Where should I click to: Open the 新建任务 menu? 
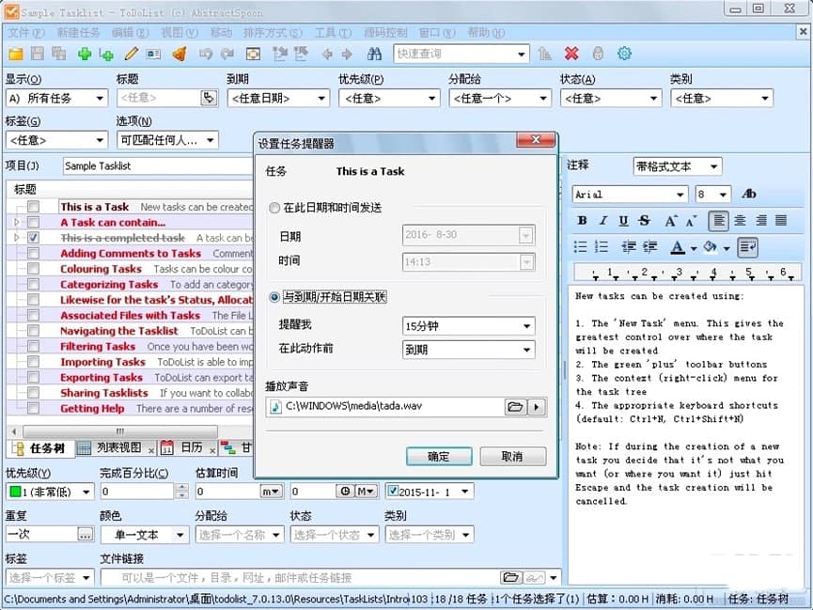78,33
